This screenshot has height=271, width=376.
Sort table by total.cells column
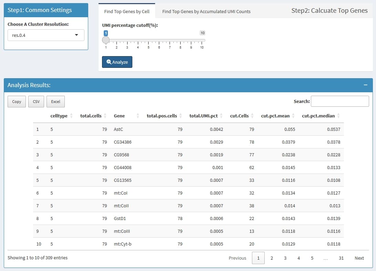click(91, 116)
